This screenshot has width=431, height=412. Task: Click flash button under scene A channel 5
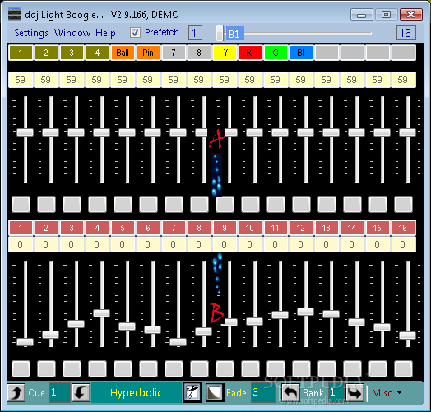(x=123, y=204)
